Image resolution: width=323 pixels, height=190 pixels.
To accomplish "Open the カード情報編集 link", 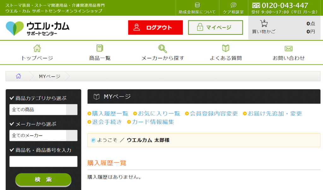I will pyautogui.click(x=153, y=122).
